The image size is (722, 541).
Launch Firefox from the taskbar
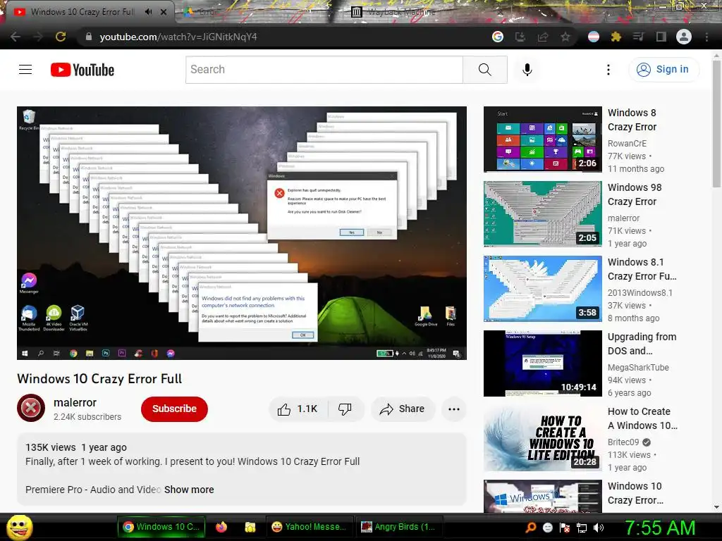click(x=221, y=527)
